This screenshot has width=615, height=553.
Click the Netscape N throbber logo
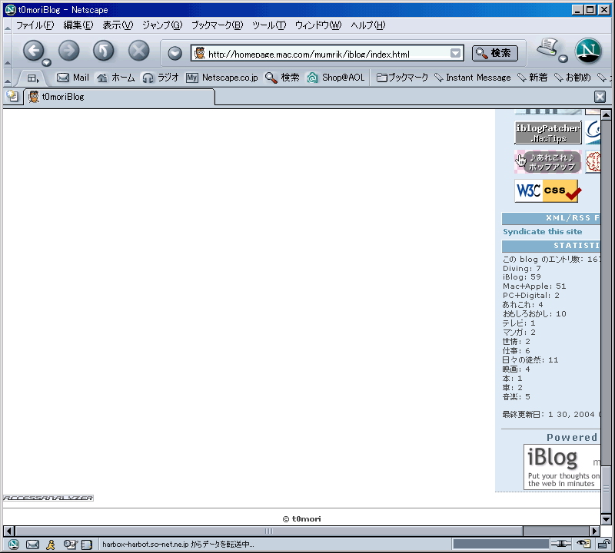(588, 51)
